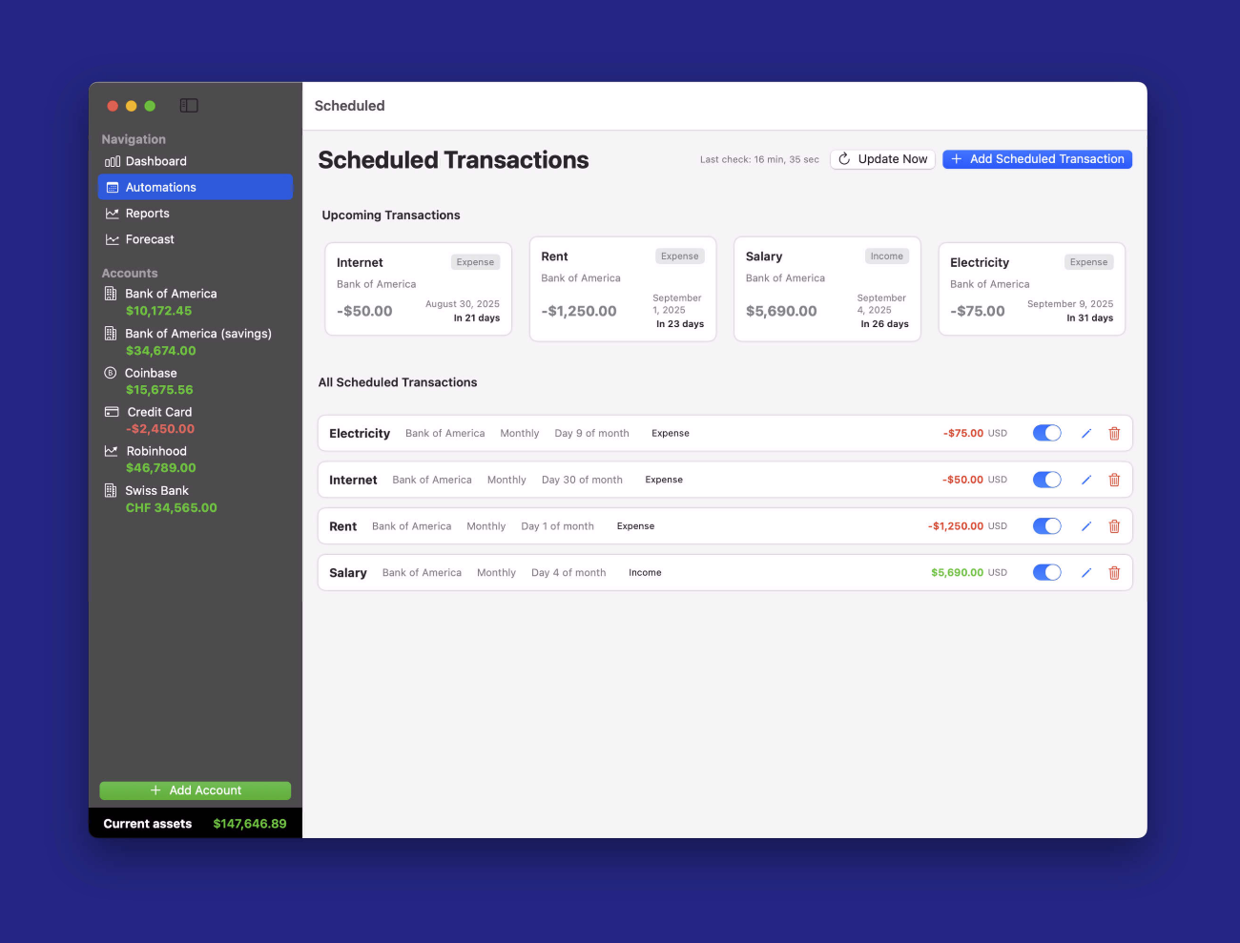
Task: Click Add Scheduled Transaction button
Action: coord(1037,159)
